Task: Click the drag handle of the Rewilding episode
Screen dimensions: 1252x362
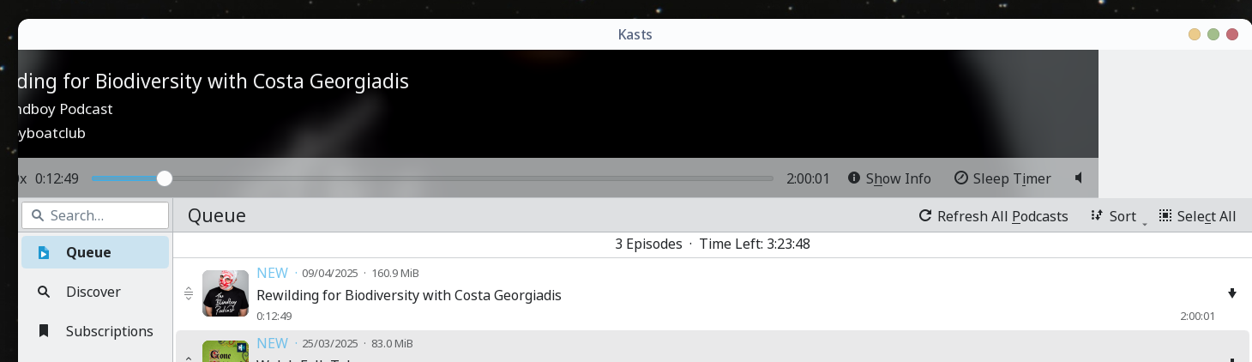Action: [189, 293]
